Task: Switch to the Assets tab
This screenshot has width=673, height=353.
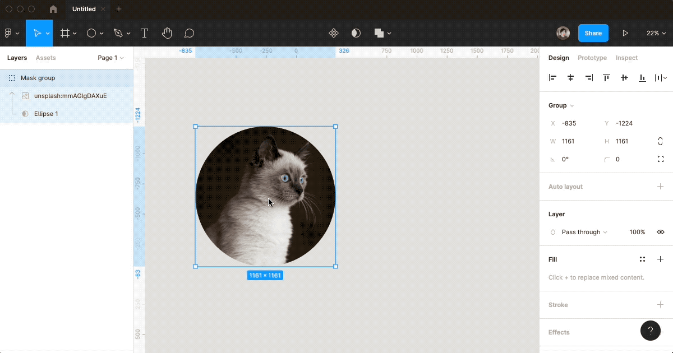Action: (45, 58)
